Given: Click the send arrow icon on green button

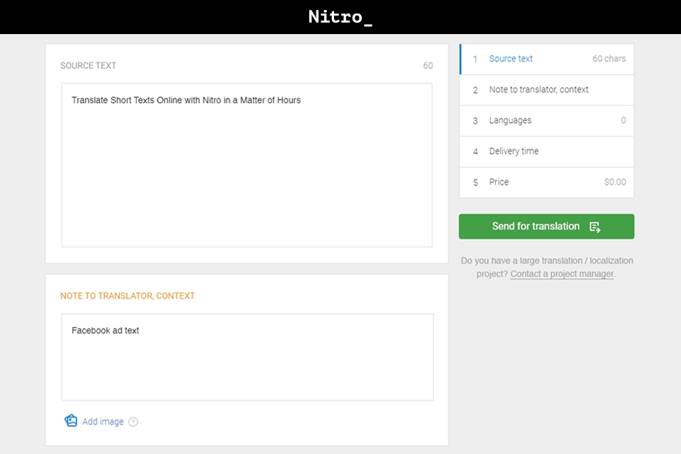Looking at the screenshot, I should 596,226.
